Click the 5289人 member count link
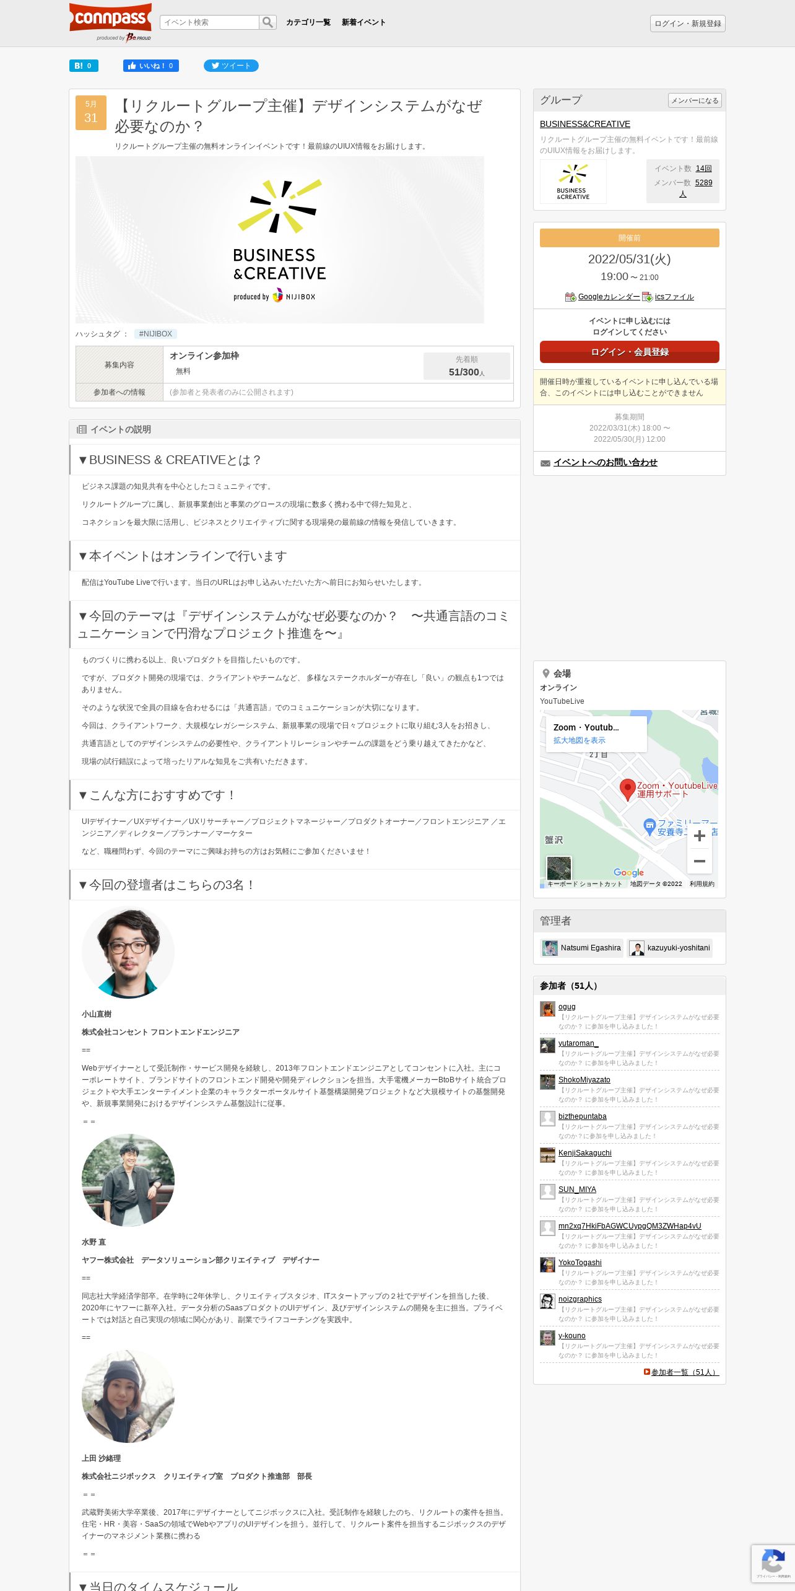The height and width of the screenshot is (1591, 795). [703, 183]
